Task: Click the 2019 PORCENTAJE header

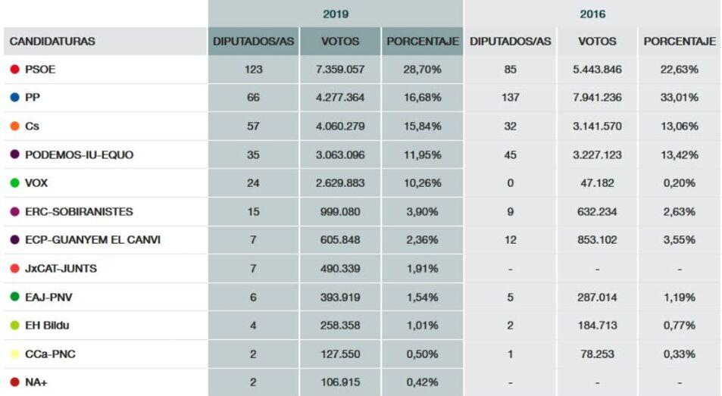Action: point(422,42)
